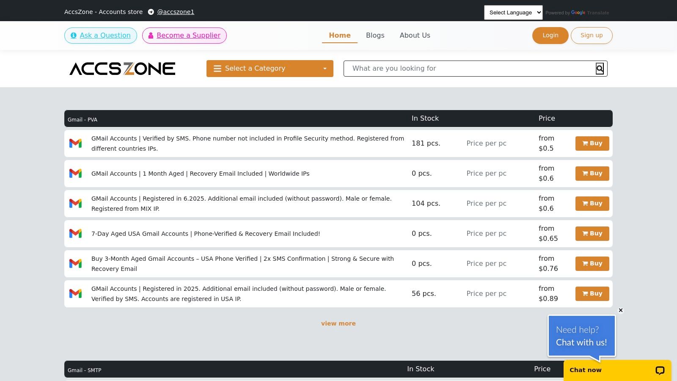Screen dimensions: 677x381
Task: Open the @accszone1 Telegram link
Action: tap(176, 12)
